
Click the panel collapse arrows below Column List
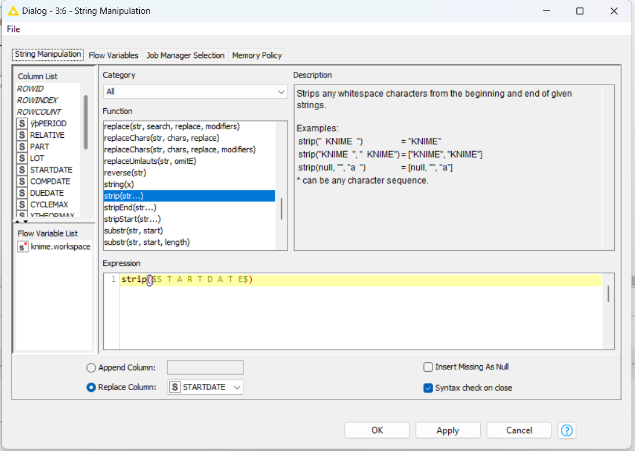(x=21, y=221)
